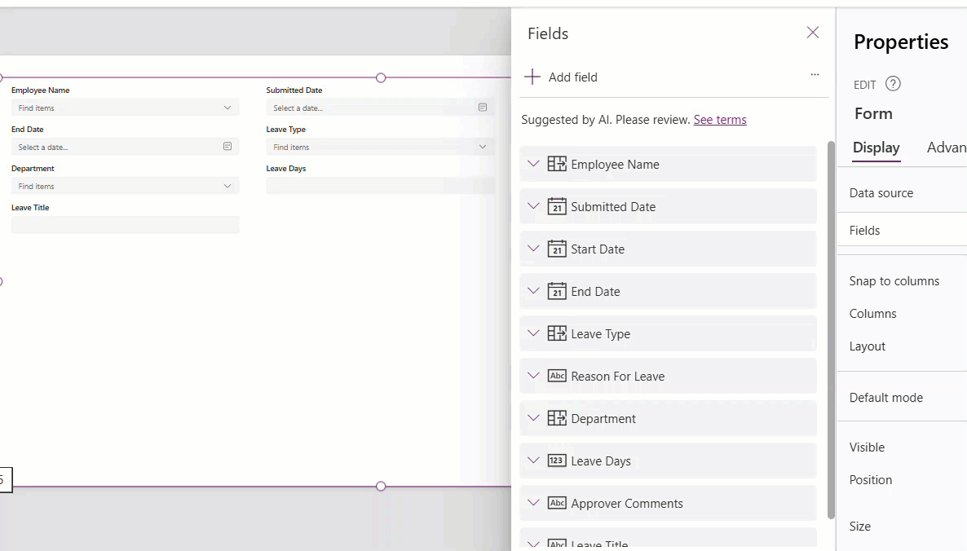The width and height of the screenshot is (967, 551).
Task: Click the Position property
Action: (x=871, y=480)
